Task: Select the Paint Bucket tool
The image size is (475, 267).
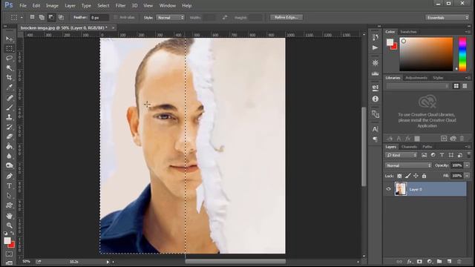Action: pos(10,146)
